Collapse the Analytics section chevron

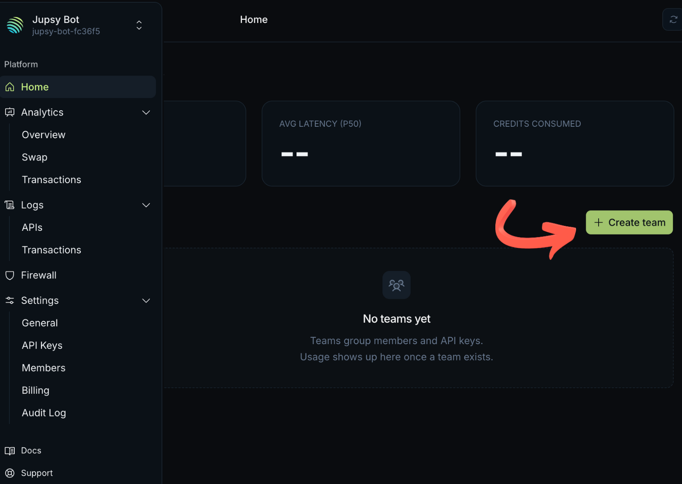(146, 112)
